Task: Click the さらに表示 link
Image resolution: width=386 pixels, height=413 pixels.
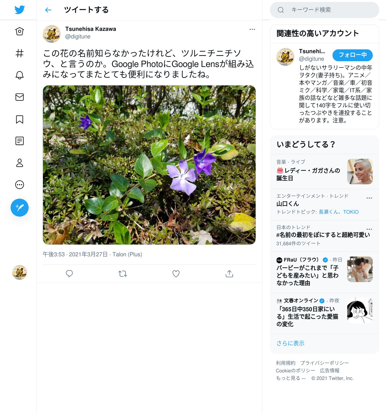Action: (x=290, y=343)
